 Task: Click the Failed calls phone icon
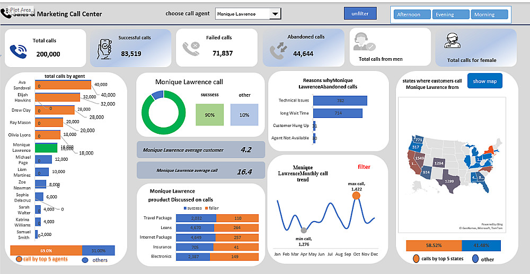point(191,48)
